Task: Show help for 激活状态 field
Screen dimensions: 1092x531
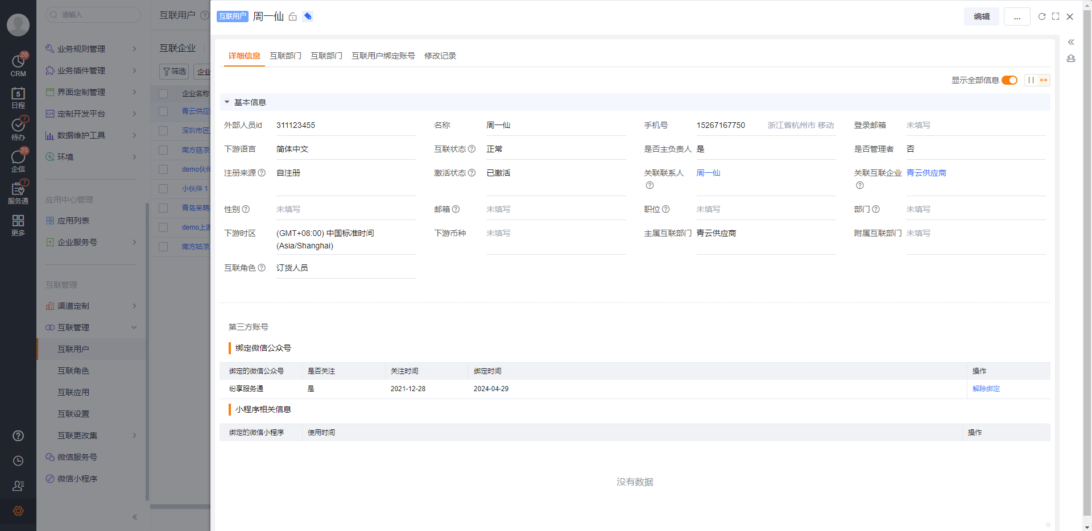Action: [471, 173]
